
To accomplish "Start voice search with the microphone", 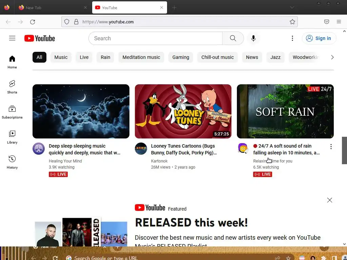I will pos(253,38).
